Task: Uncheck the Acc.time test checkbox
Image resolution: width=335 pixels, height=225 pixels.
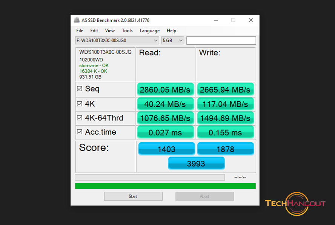Action: coord(80,132)
